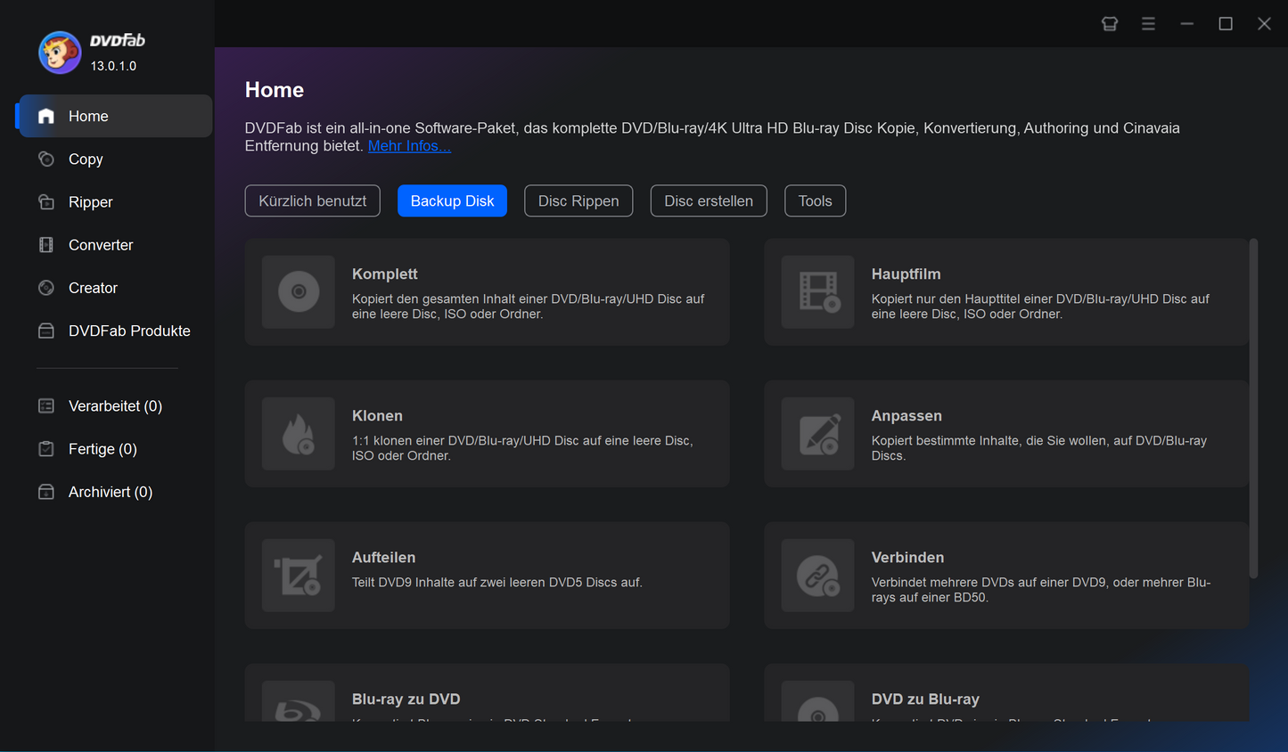This screenshot has width=1288, height=752.
Task: Show Verarbeitet (0) task list
Action: pyautogui.click(x=114, y=406)
